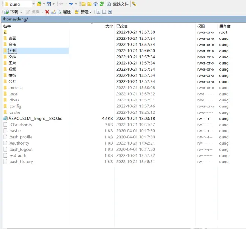Open the 下载 download dropdown arrow

[x=21, y=12]
